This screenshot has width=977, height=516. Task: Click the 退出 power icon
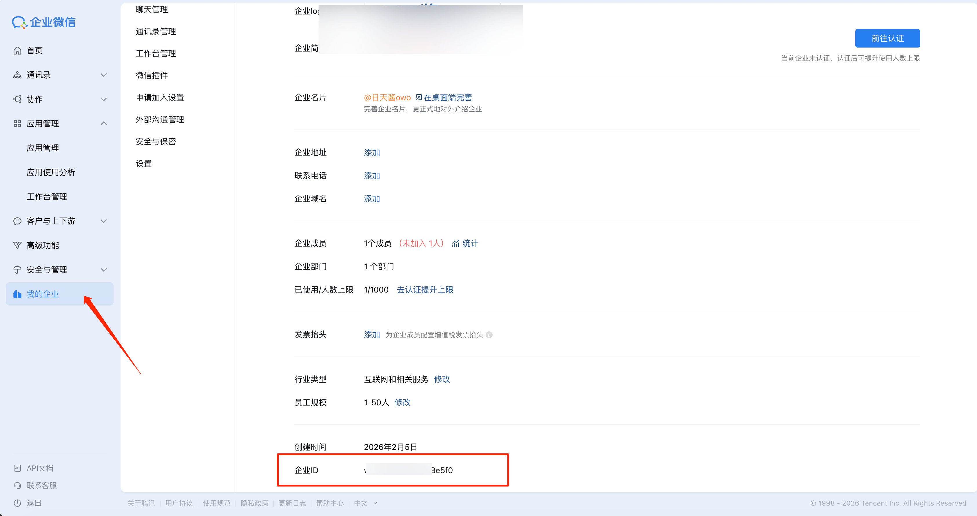(x=17, y=503)
